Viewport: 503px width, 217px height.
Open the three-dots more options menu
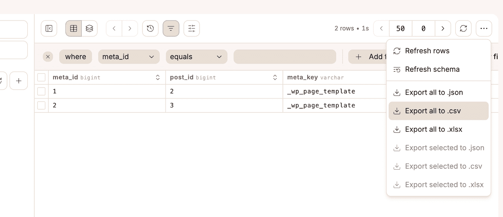pyautogui.click(x=484, y=28)
